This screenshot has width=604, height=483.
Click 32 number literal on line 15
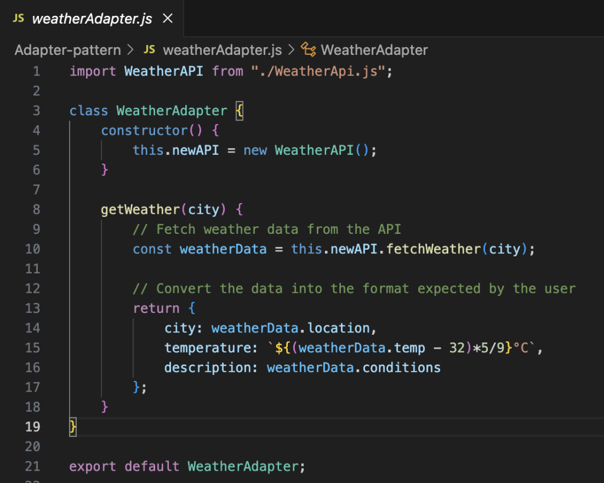[x=457, y=348]
